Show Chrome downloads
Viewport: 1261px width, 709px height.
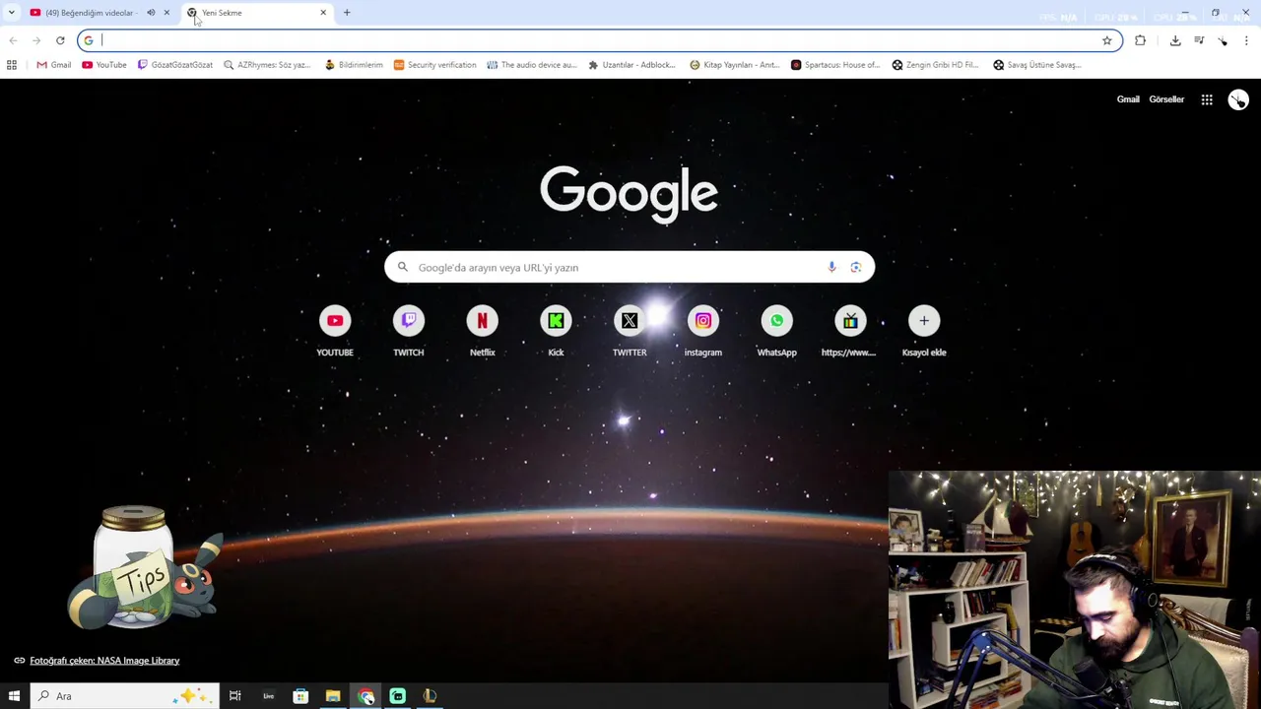coord(1175,40)
